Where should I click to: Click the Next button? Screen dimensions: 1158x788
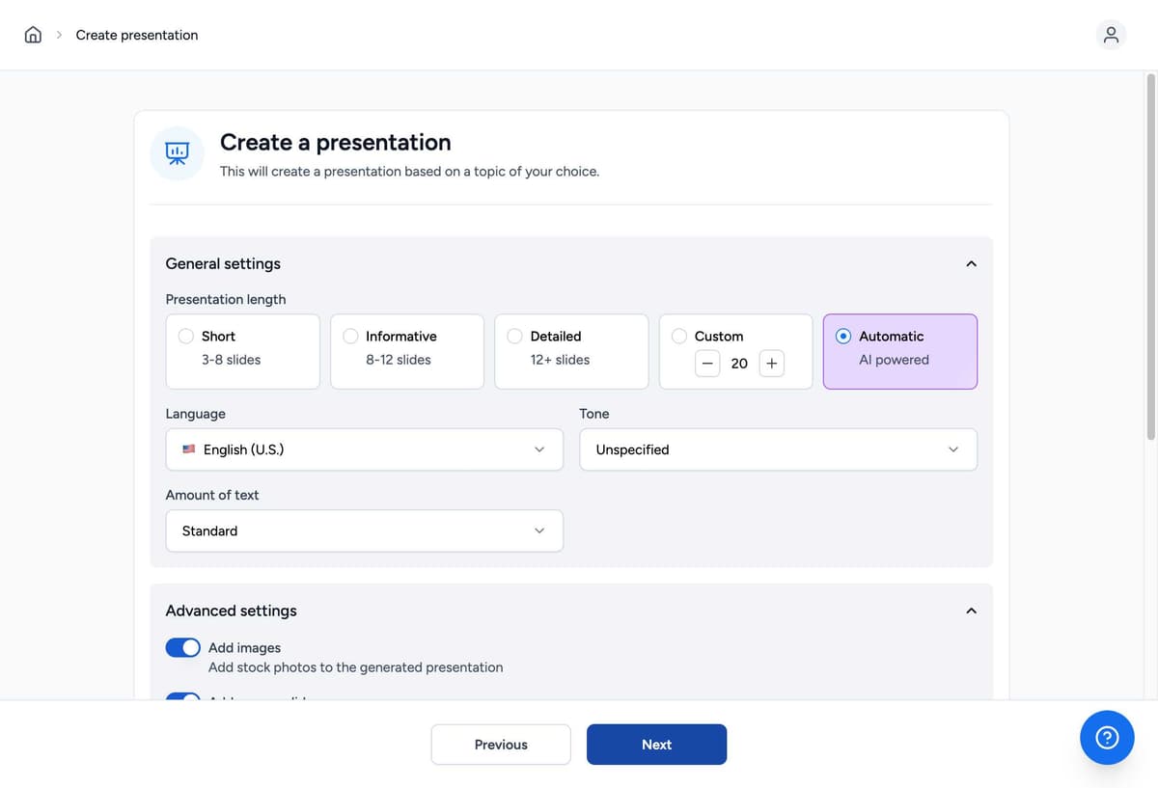pos(656,745)
